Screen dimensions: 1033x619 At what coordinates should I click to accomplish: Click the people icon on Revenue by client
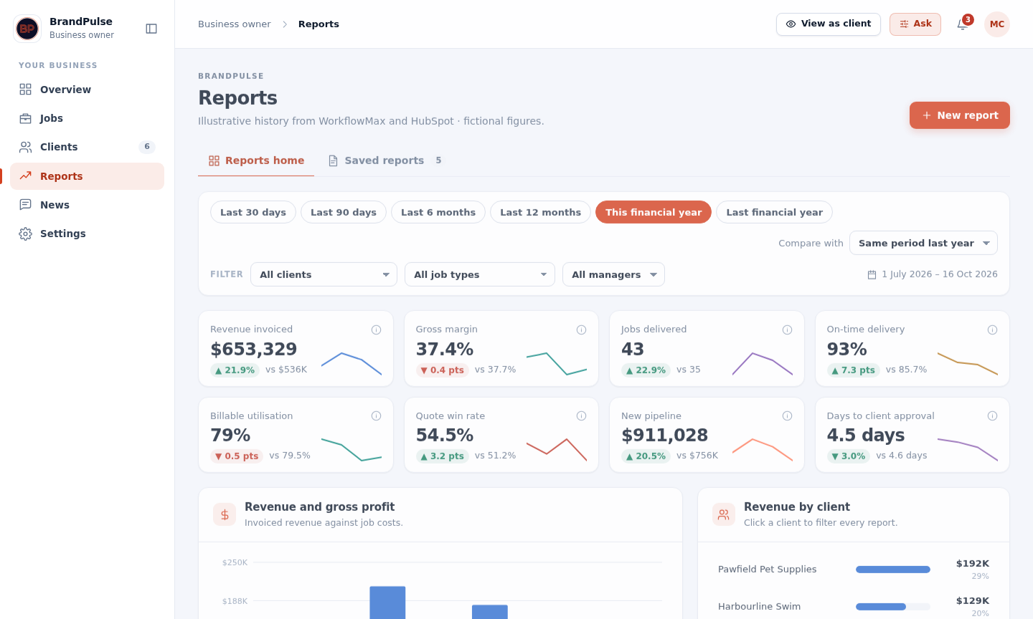tap(724, 514)
